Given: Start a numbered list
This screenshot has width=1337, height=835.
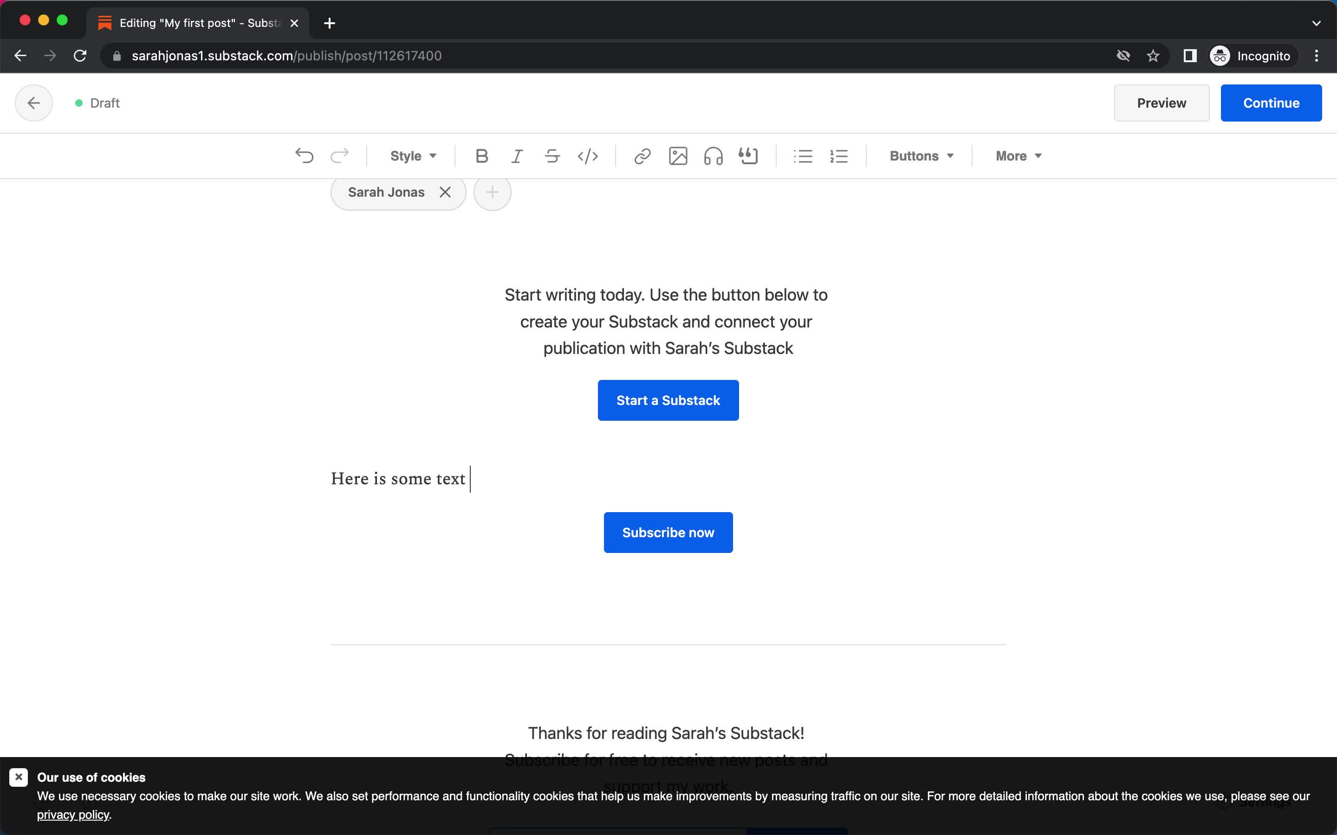Looking at the screenshot, I should coord(839,156).
